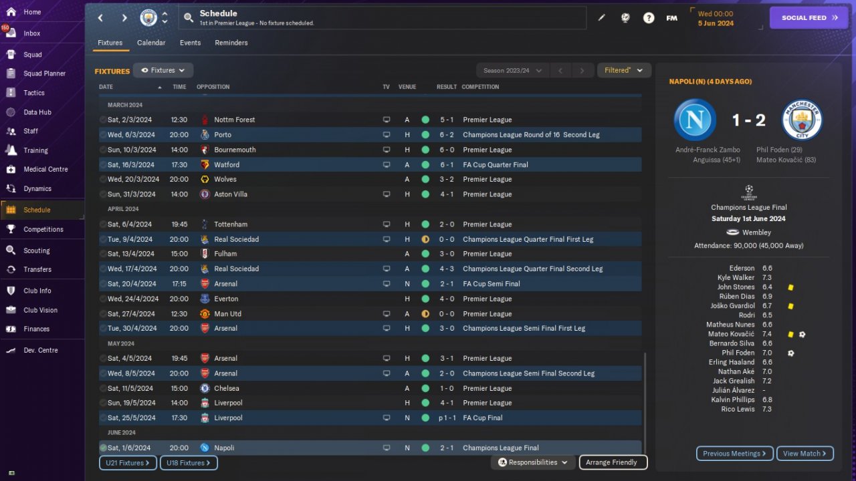Click the Man Utd club badge in fixtures list
Viewport: 856px width, 481px height.
tap(205, 314)
